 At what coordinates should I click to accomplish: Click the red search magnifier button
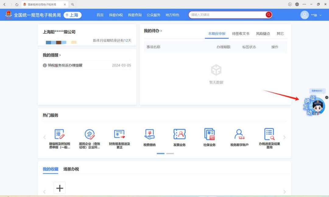[x=269, y=15]
